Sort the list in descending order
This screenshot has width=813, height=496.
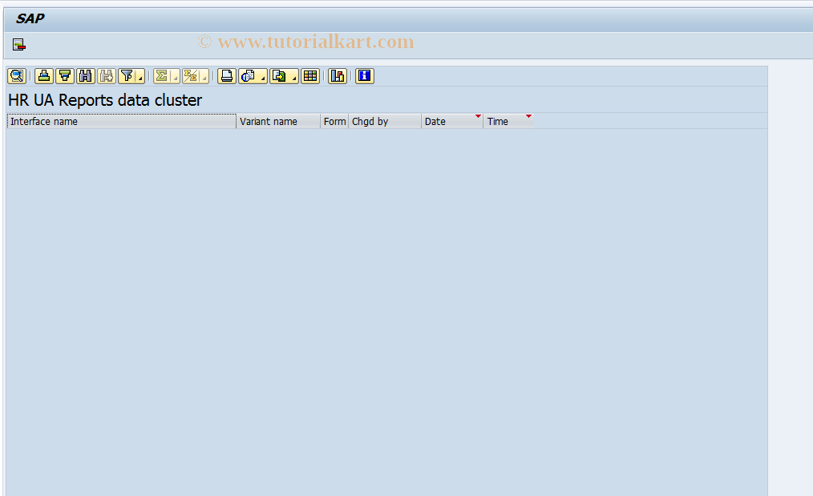tap(64, 76)
